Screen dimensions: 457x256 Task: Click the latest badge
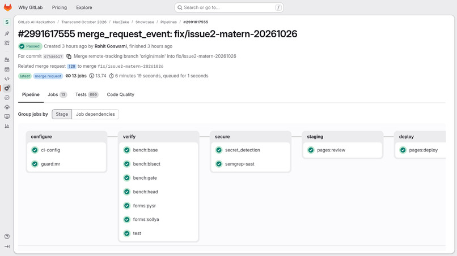[x=25, y=76]
